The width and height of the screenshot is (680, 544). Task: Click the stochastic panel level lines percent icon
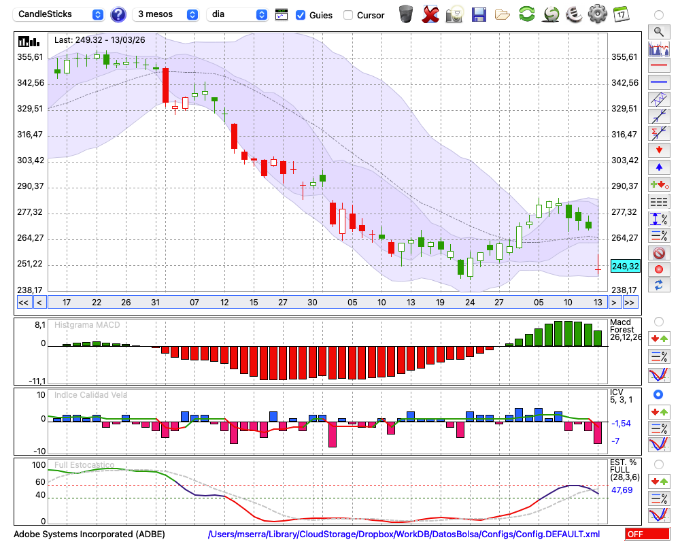point(659,498)
